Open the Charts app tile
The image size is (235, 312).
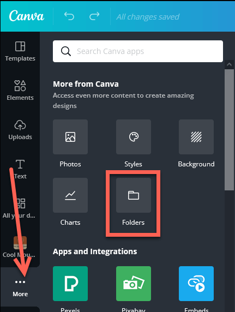[x=70, y=195]
